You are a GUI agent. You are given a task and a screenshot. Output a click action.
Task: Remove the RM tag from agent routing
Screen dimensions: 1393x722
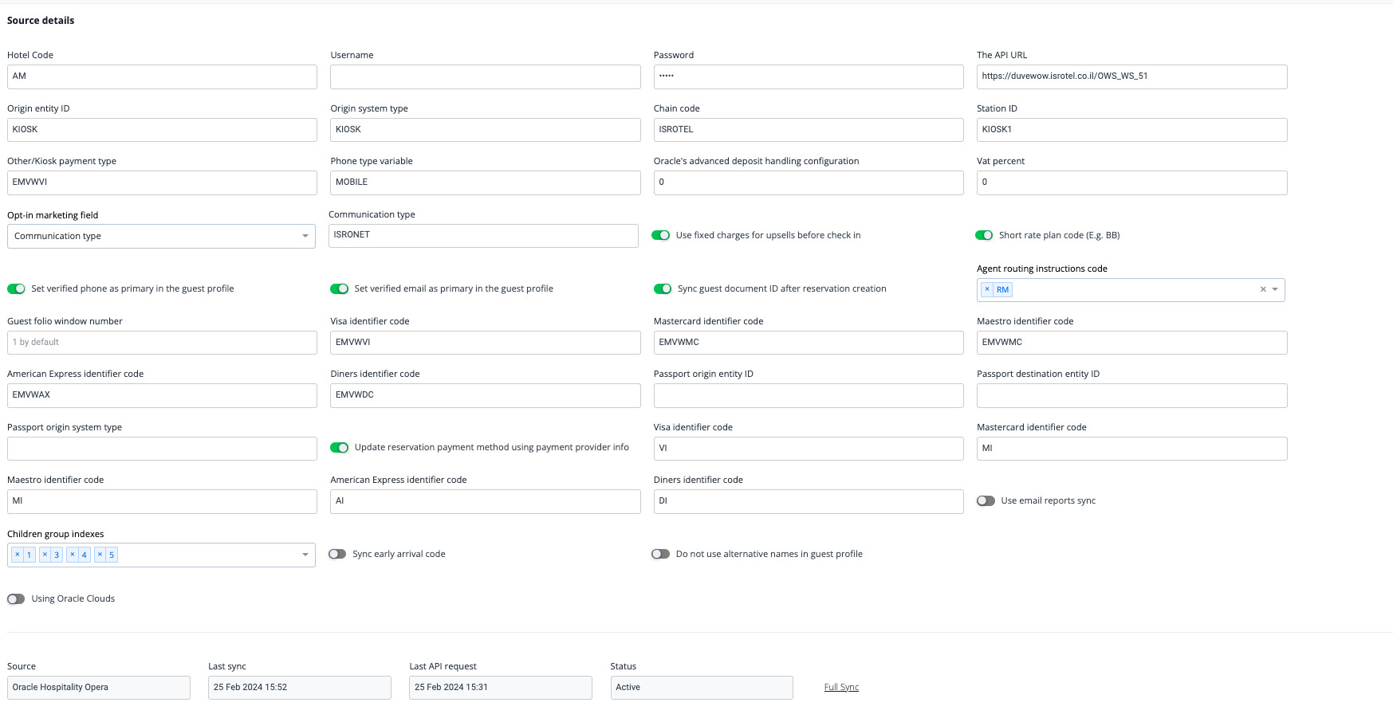click(987, 290)
